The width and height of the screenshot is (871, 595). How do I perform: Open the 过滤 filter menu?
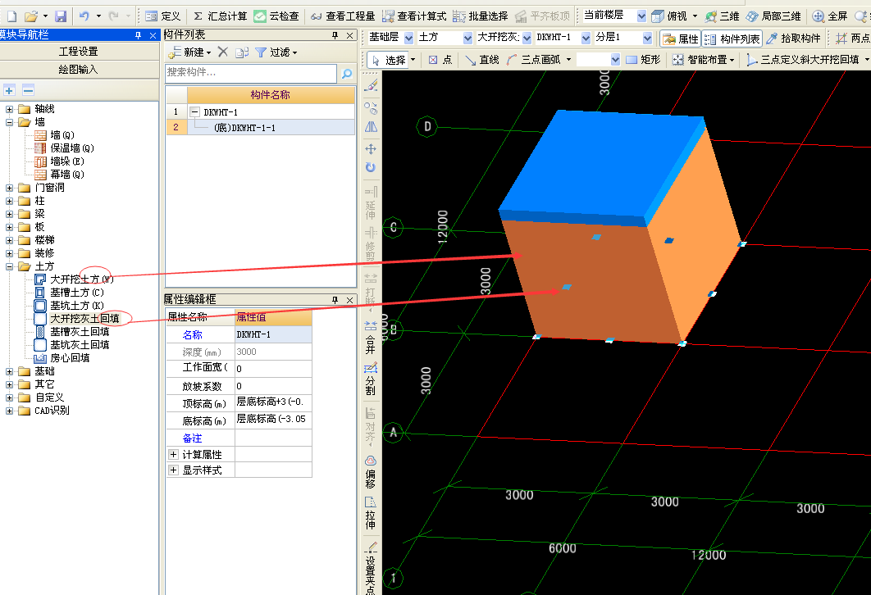[x=276, y=52]
